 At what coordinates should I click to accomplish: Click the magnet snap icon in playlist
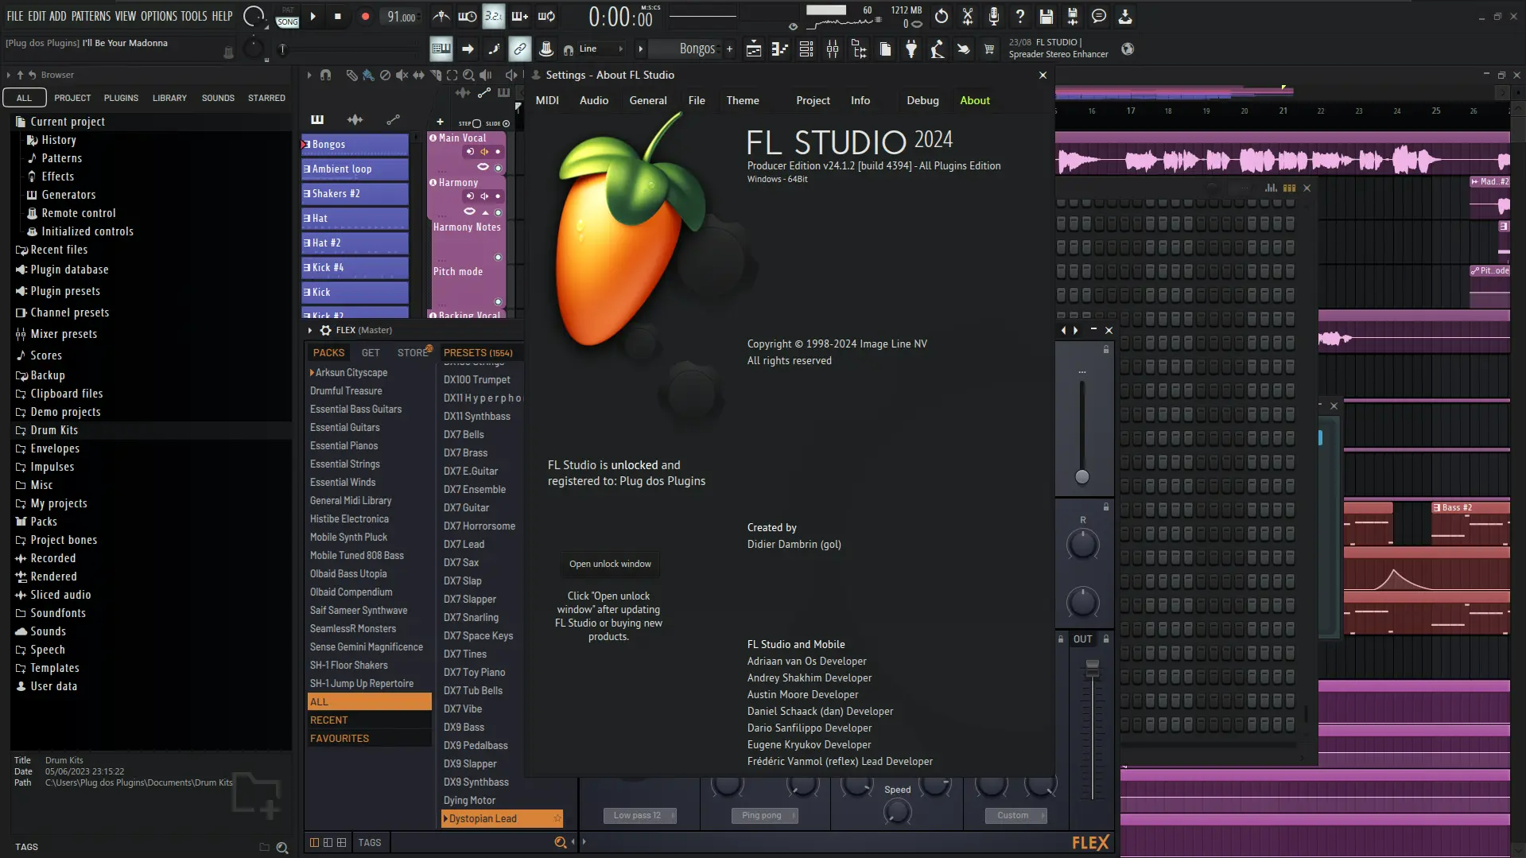click(x=325, y=75)
